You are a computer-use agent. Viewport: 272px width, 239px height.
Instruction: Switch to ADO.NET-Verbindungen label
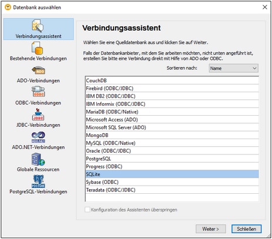point(38,147)
